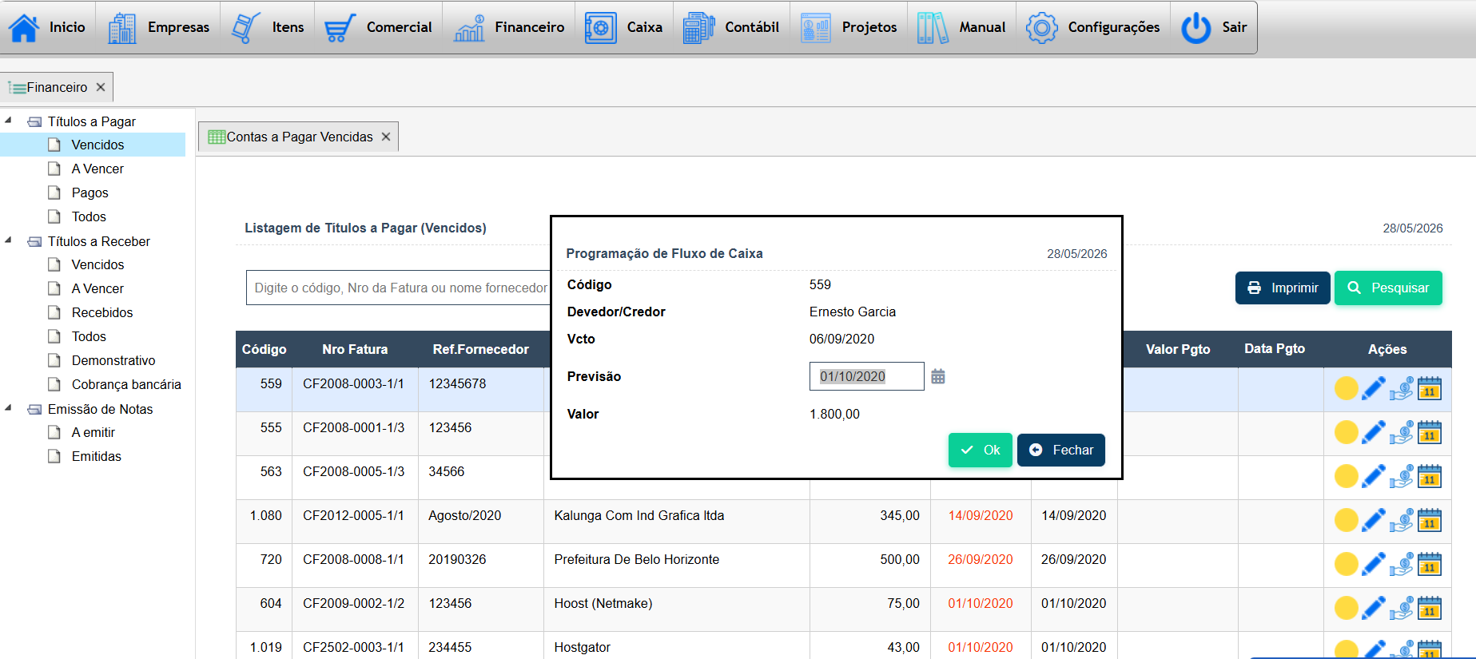Click the Pesquisar button
Screen dimensions: 1476x659
click(1388, 288)
